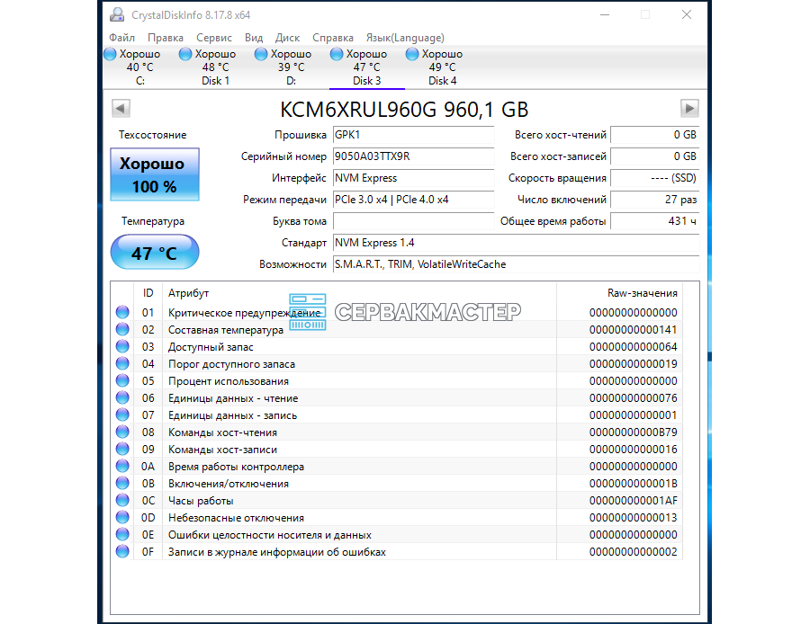The image size is (810, 624).
Task: Close the CrystalDiskInfo window
Action: (x=687, y=14)
